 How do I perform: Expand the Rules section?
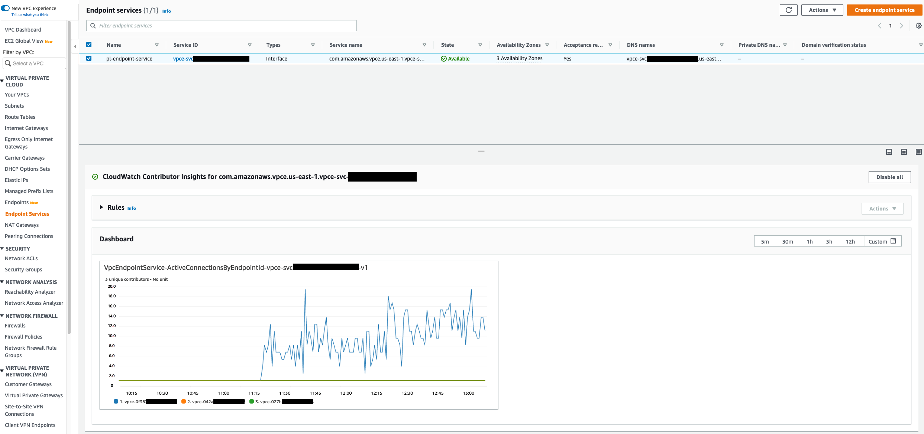tap(101, 207)
